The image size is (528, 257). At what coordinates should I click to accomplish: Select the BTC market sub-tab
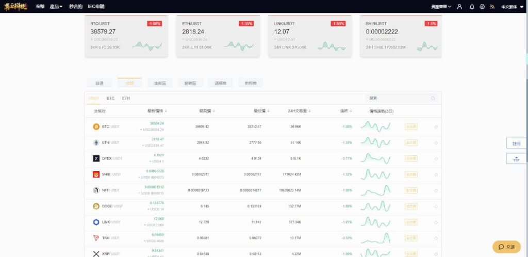tap(110, 98)
